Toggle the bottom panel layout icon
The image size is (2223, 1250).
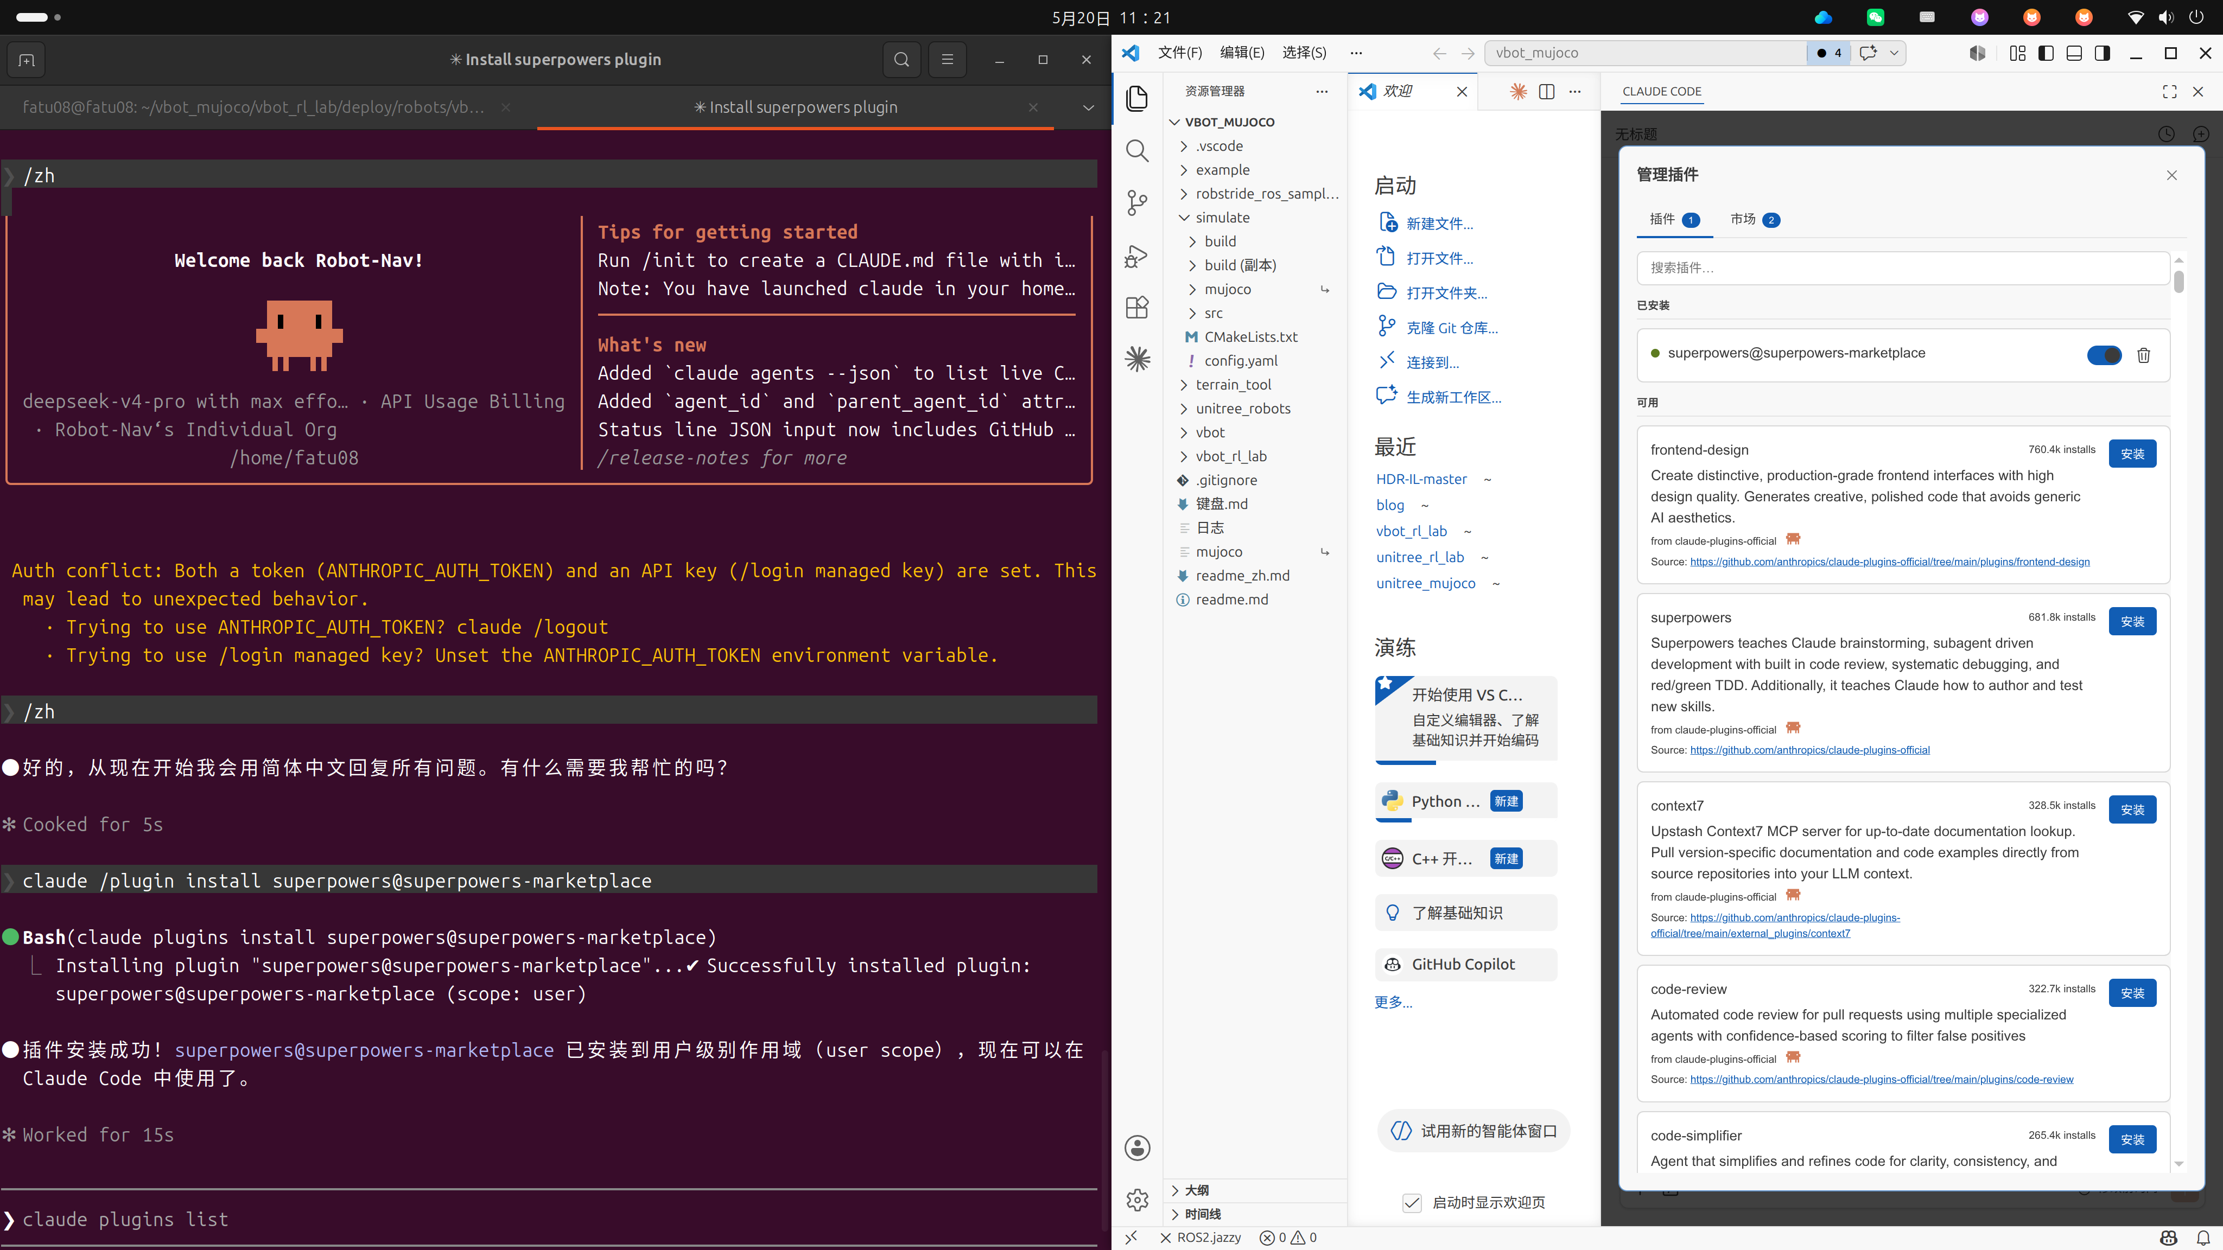pos(2075,53)
